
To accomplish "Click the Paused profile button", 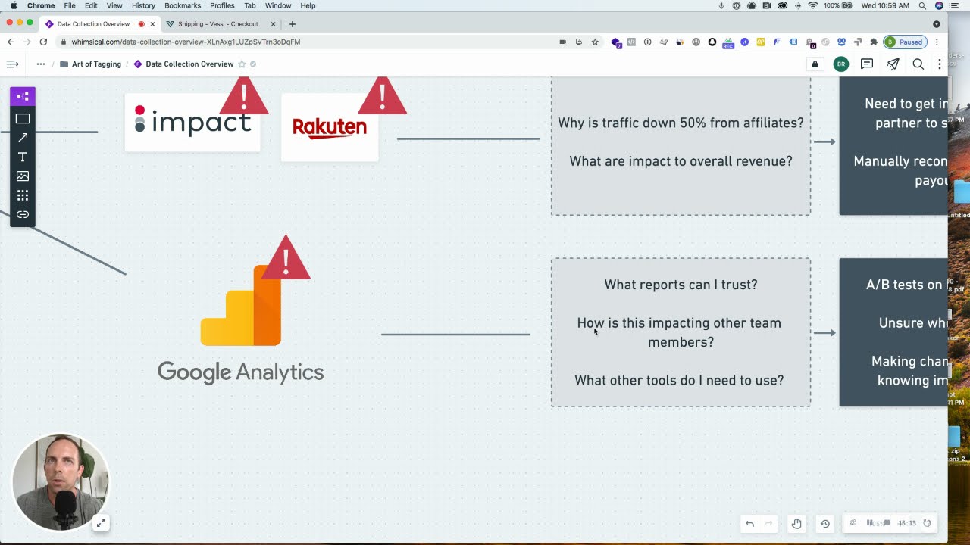I will point(905,42).
